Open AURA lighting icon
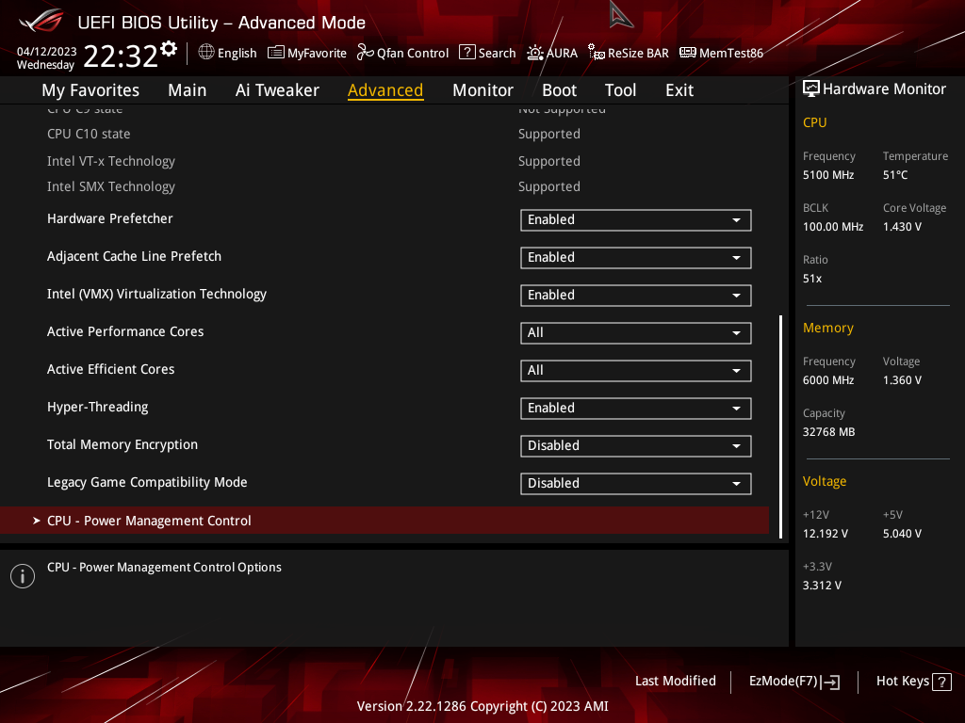The width and height of the screenshot is (965, 723). 535,53
